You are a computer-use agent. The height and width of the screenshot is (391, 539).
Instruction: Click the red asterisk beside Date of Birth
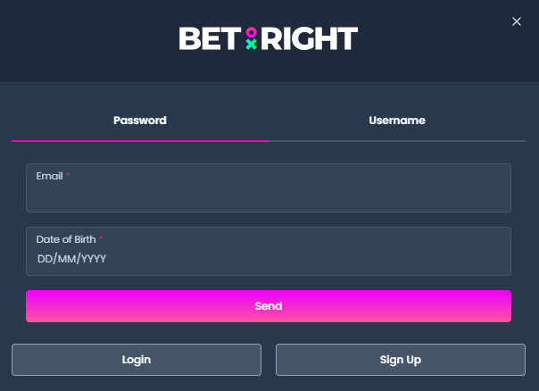[101, 238]
